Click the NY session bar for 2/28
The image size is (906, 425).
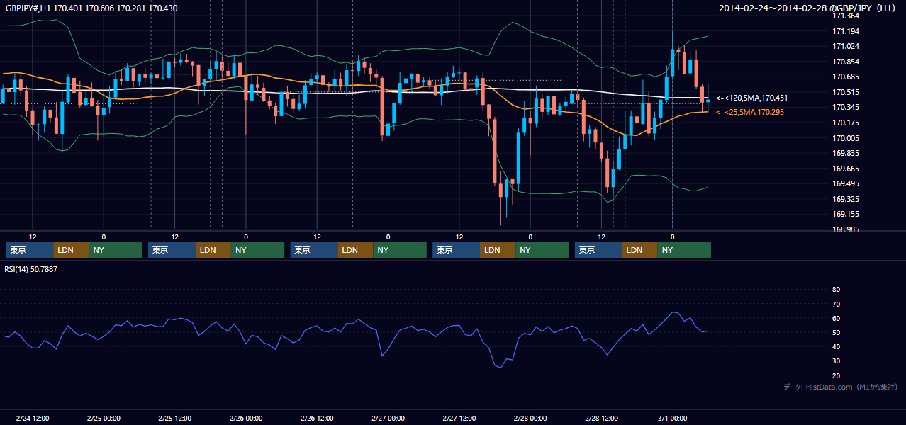pos(684,250)
